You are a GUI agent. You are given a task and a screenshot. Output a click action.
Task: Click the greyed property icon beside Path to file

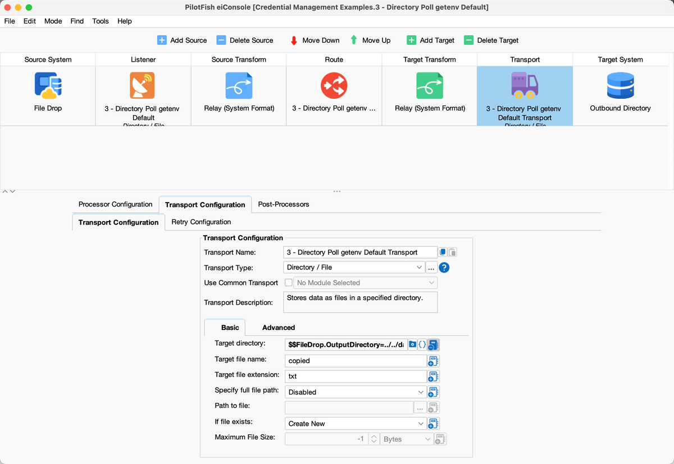pos(433,408)
